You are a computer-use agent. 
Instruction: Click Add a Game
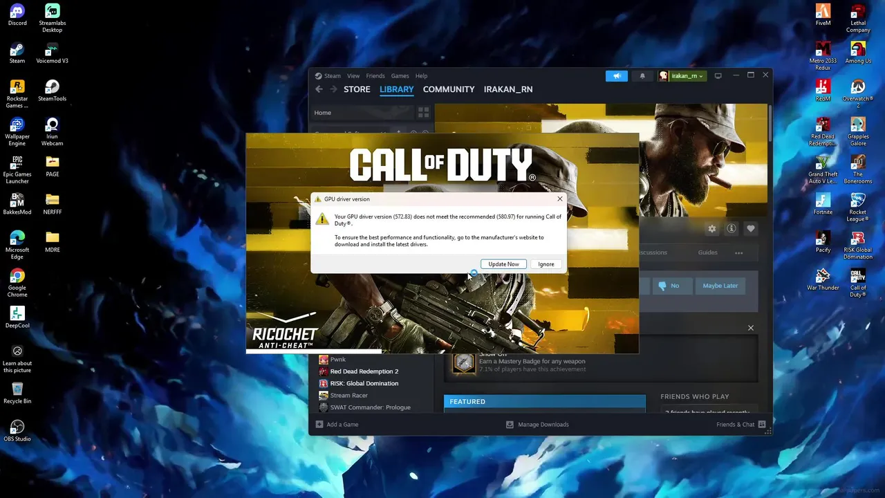[337, 424]
